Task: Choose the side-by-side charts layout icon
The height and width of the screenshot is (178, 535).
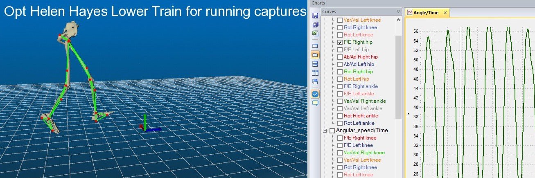Action: pos(315,73)
